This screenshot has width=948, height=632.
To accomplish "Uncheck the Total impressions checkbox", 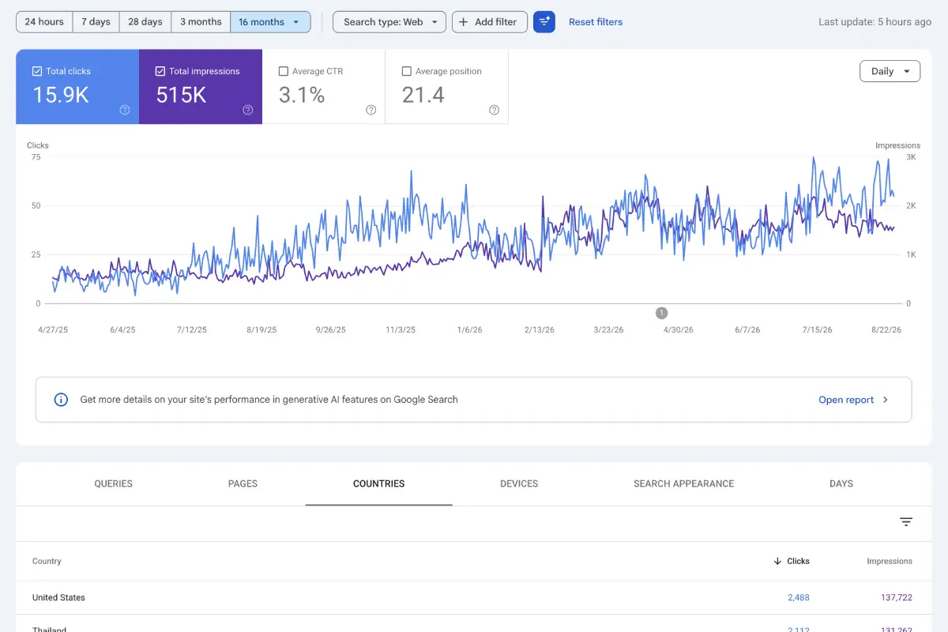I will pyautogui.click(x=160, y=71).
